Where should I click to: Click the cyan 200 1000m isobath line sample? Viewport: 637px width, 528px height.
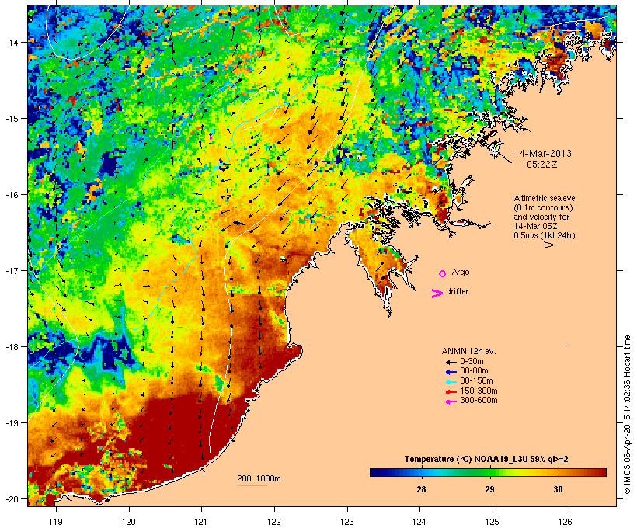click(252, 485)
